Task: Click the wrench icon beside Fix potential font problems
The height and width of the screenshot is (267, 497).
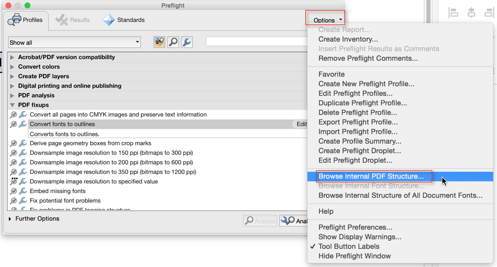Action: click(x=23, y=201)
